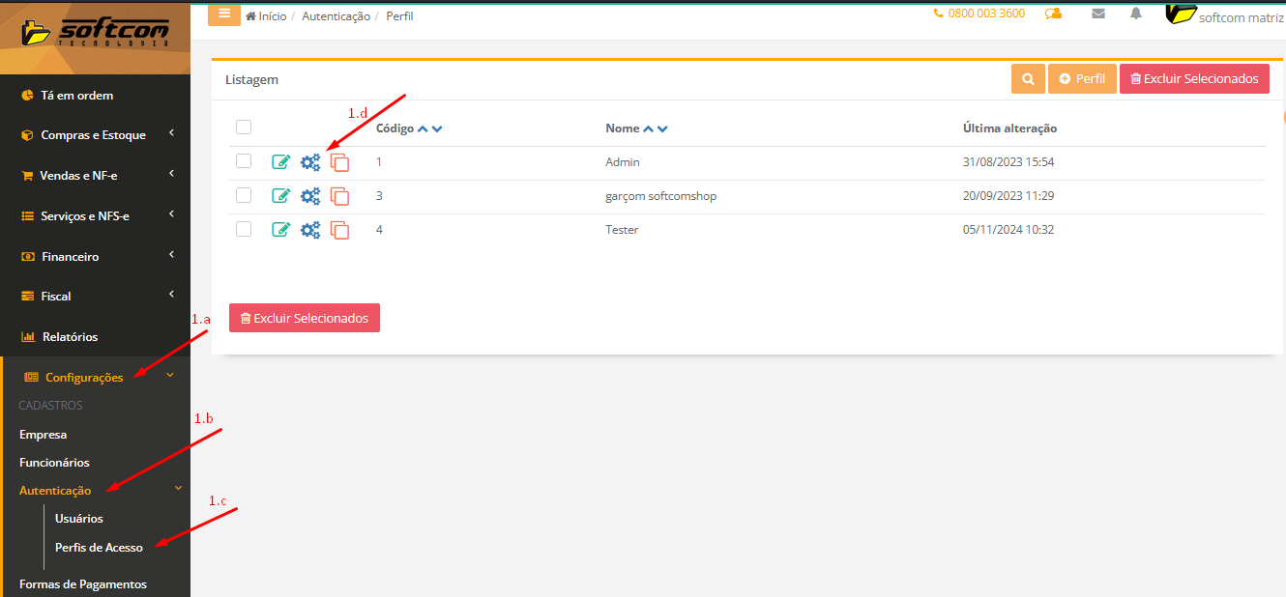
Task: Click the edit icon for Admin profile
Action: (280, 162)
